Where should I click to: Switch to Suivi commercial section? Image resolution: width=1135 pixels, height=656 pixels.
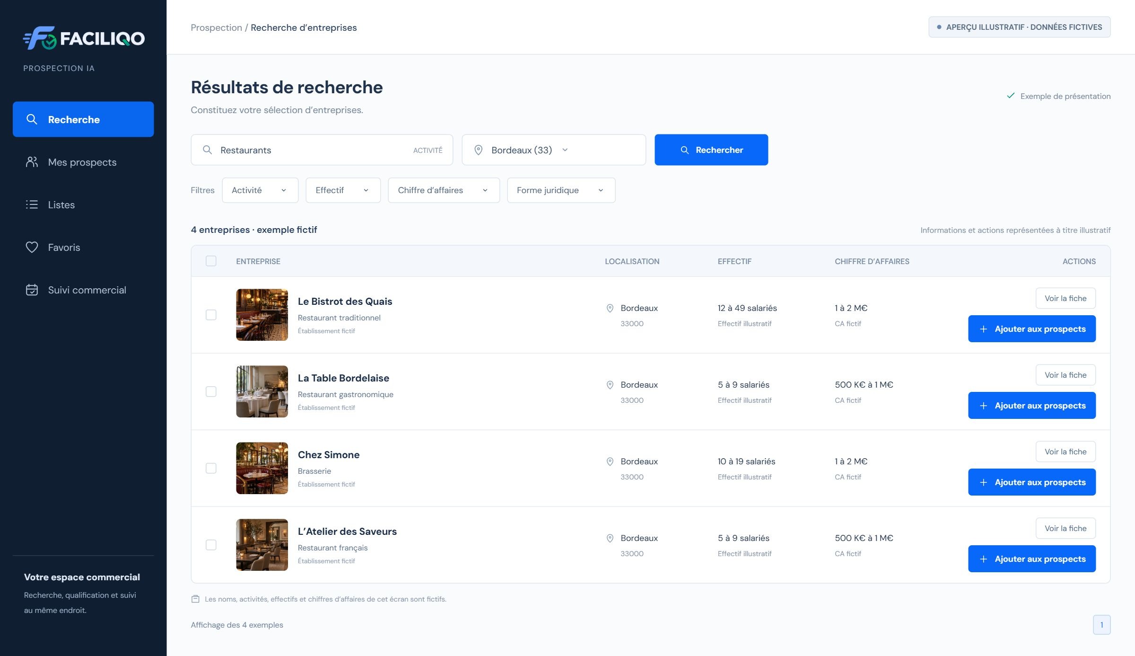83,290
